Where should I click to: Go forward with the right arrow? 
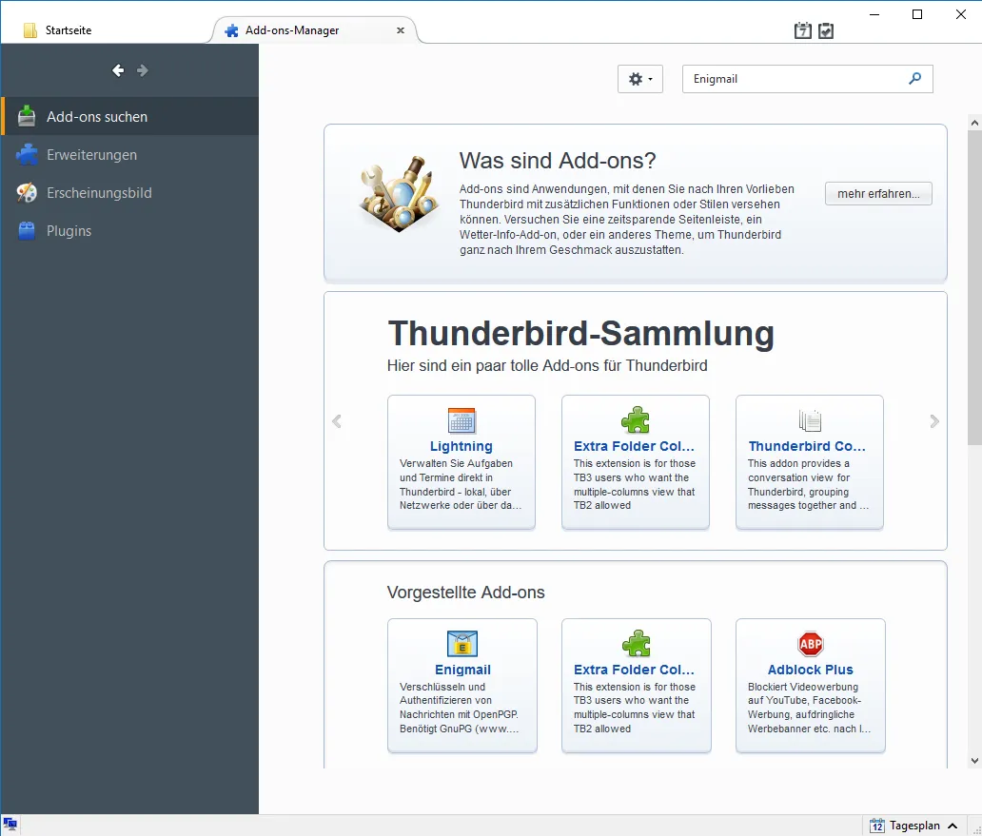coord(143,70)
